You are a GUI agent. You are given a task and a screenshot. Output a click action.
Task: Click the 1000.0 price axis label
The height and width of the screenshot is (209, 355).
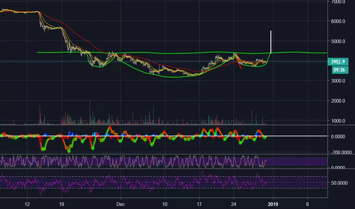(x=338, y=121)
